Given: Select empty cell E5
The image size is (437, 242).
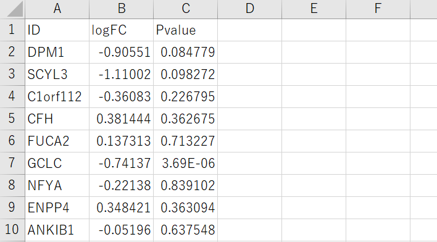Looking at the screenshot, I should (x=314, y=119).
